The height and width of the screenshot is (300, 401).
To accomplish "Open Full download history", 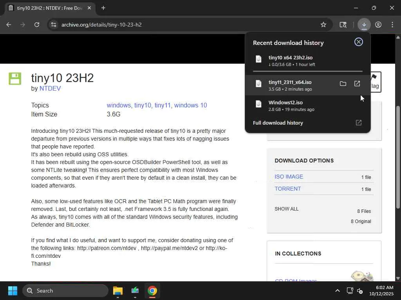I will 308,123.
